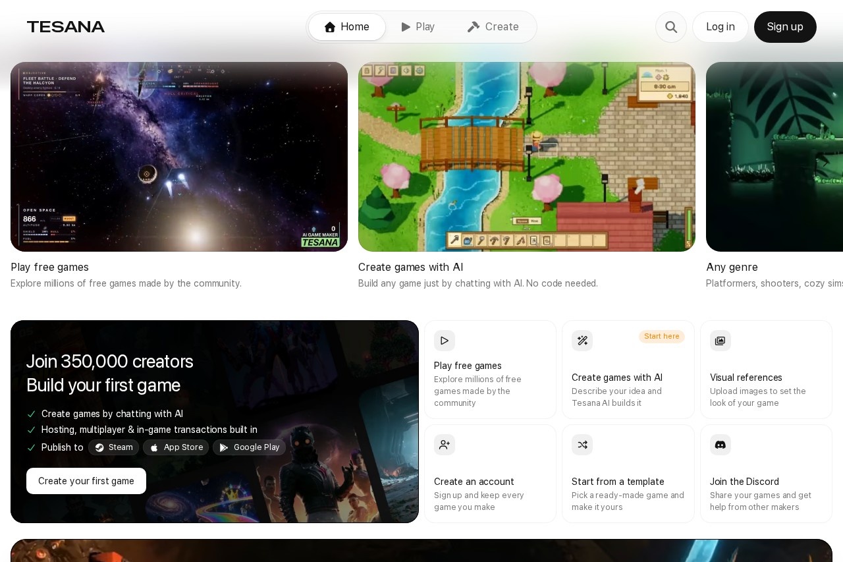Click 'Explore millions of free games made by the community.' caption under space image
Screen dimensions: 843x562
pos(126,283)
